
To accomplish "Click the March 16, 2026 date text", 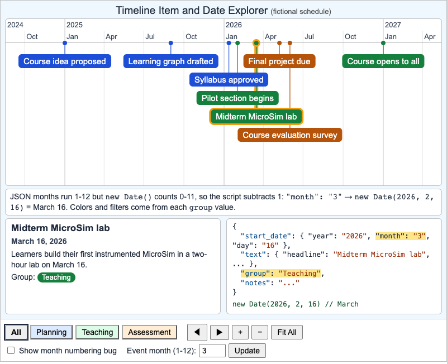I will click(39, 241).
